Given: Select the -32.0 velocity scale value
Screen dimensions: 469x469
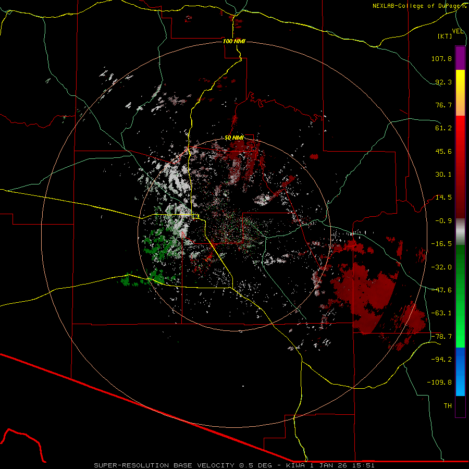Looking at the screenshot, I should [x=441, y=267].
